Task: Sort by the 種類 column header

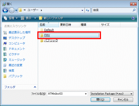Action: [89, 25]
